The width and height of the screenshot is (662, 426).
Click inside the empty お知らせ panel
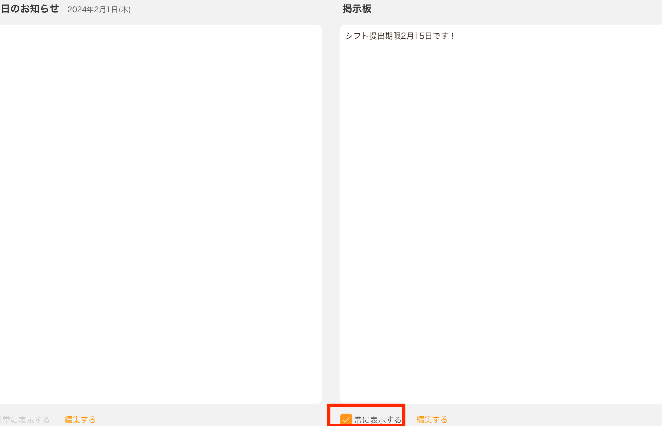tap(161, 214)
